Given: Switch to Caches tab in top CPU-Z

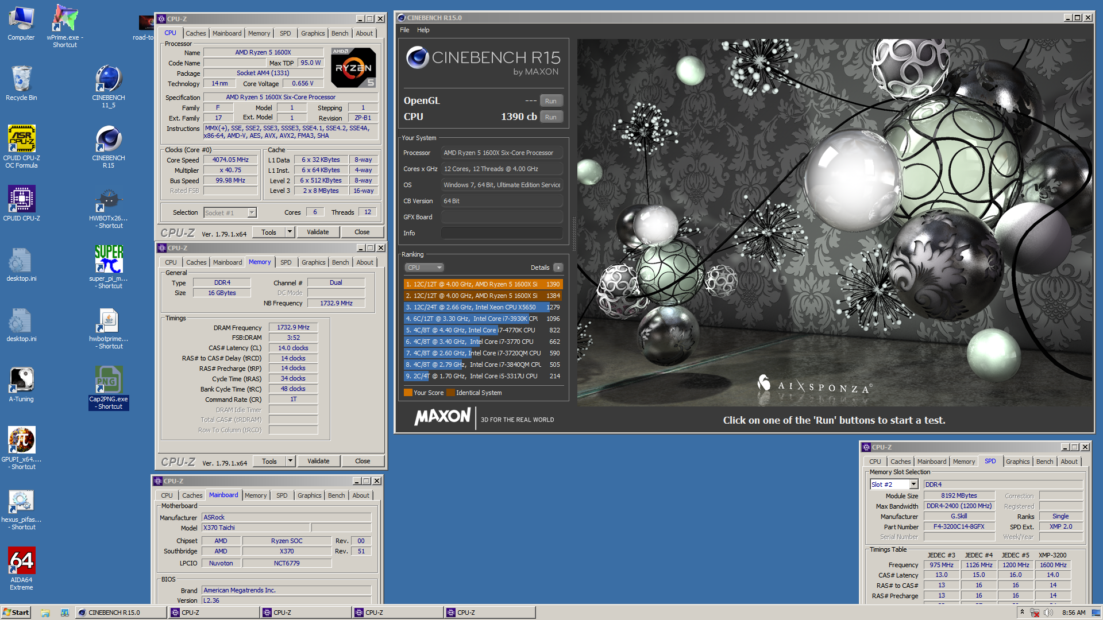Looking at the screenshot, I should (x=195, y=33).
